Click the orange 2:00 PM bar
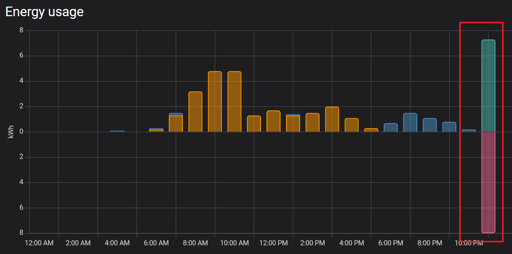This screenshot has height=254, width=512. (x=312, y=122)
